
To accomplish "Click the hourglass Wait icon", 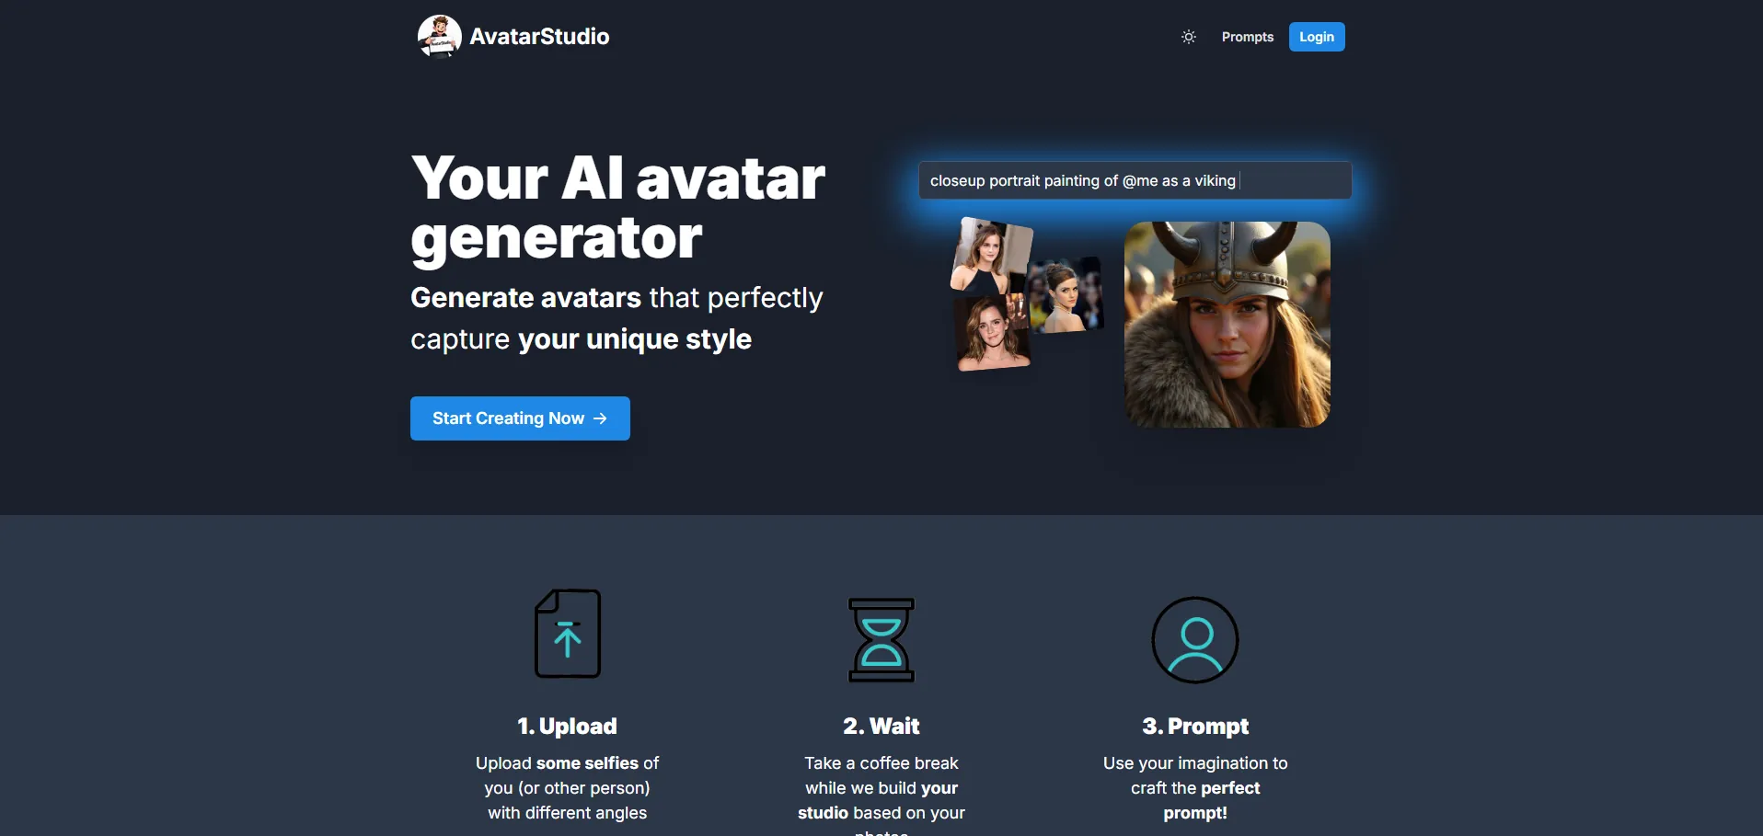I will click(x=881, y=640).
